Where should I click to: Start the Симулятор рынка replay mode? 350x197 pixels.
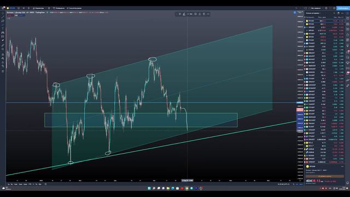[74, 8]
